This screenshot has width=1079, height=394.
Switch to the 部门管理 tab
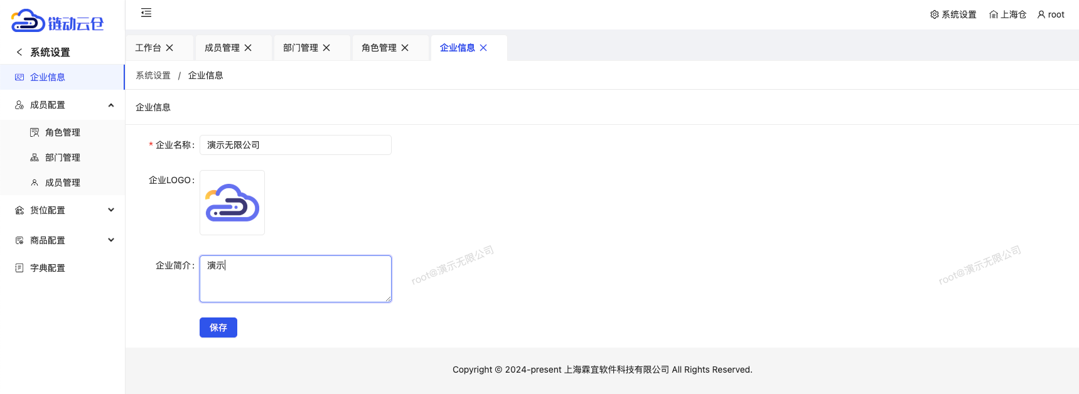point(301,48)
